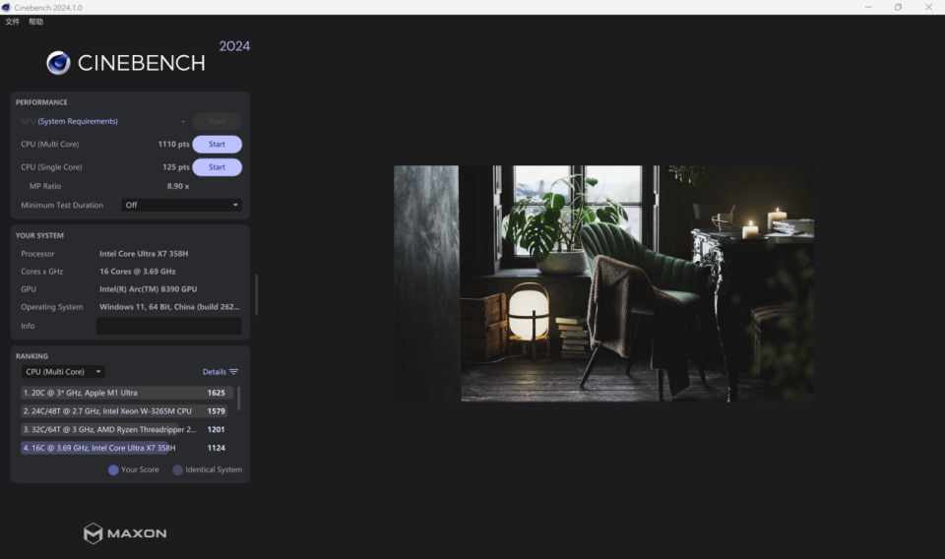
Task: Open the Minimum Test Duration dropdown
Action: (181, 205)
